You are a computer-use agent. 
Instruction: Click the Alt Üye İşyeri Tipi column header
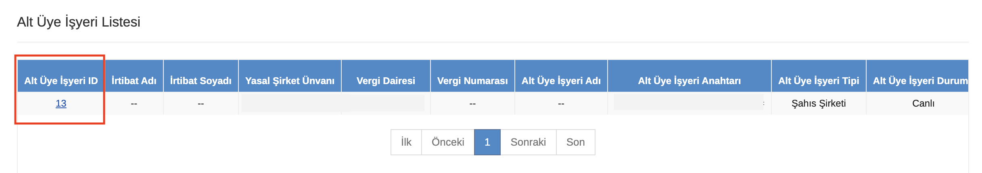tap(819, 80)
